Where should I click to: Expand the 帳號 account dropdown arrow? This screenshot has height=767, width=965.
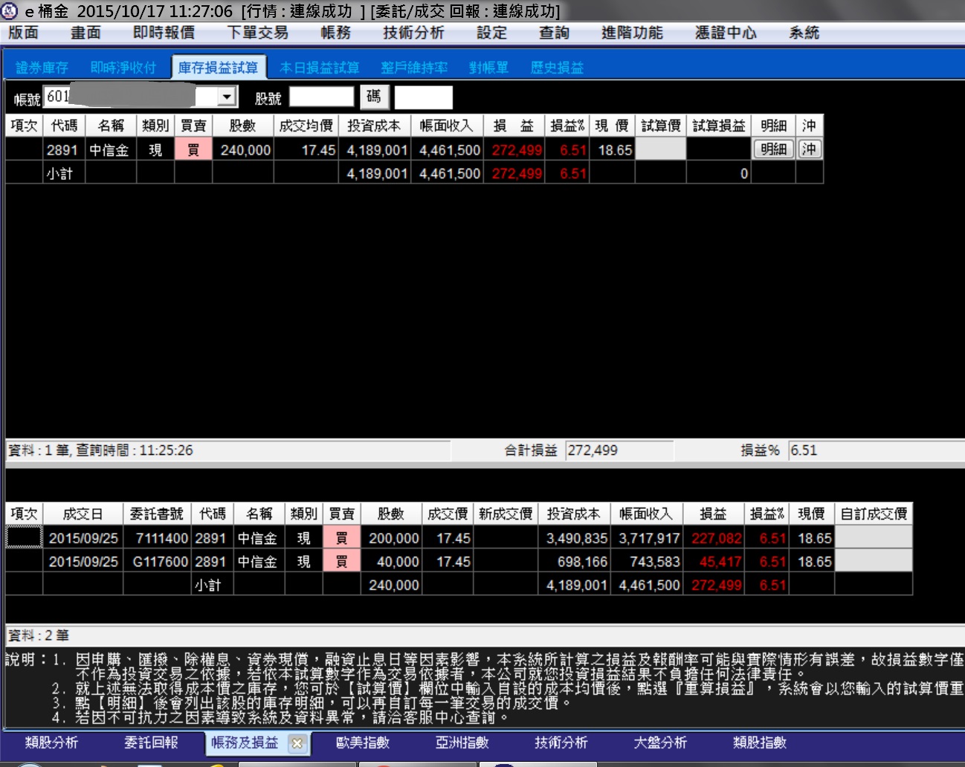(226, 97)
